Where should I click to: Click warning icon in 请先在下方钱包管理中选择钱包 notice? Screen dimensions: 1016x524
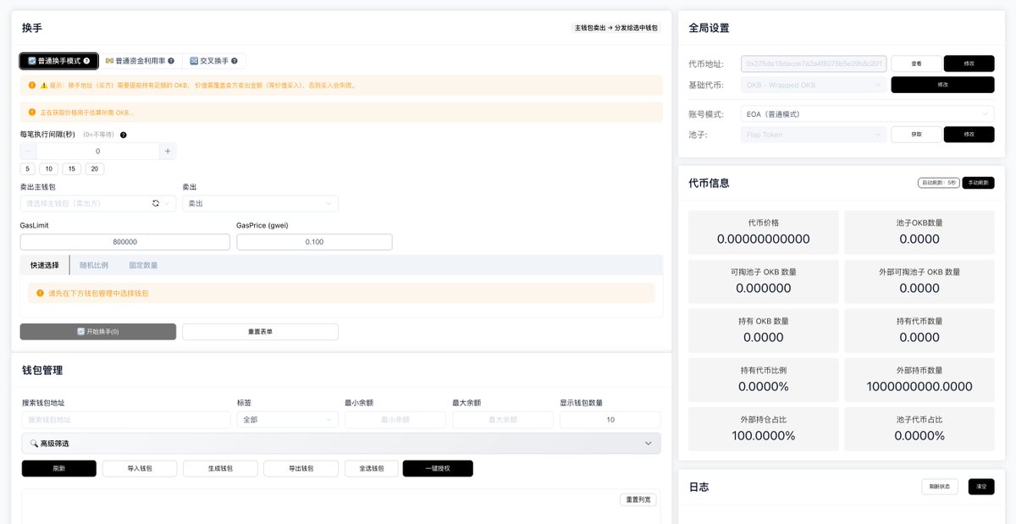coord(40,293)
